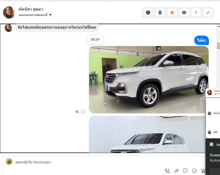Click the phone call plus icon
The image size is (220, 175).
click(x=167, y=171)
